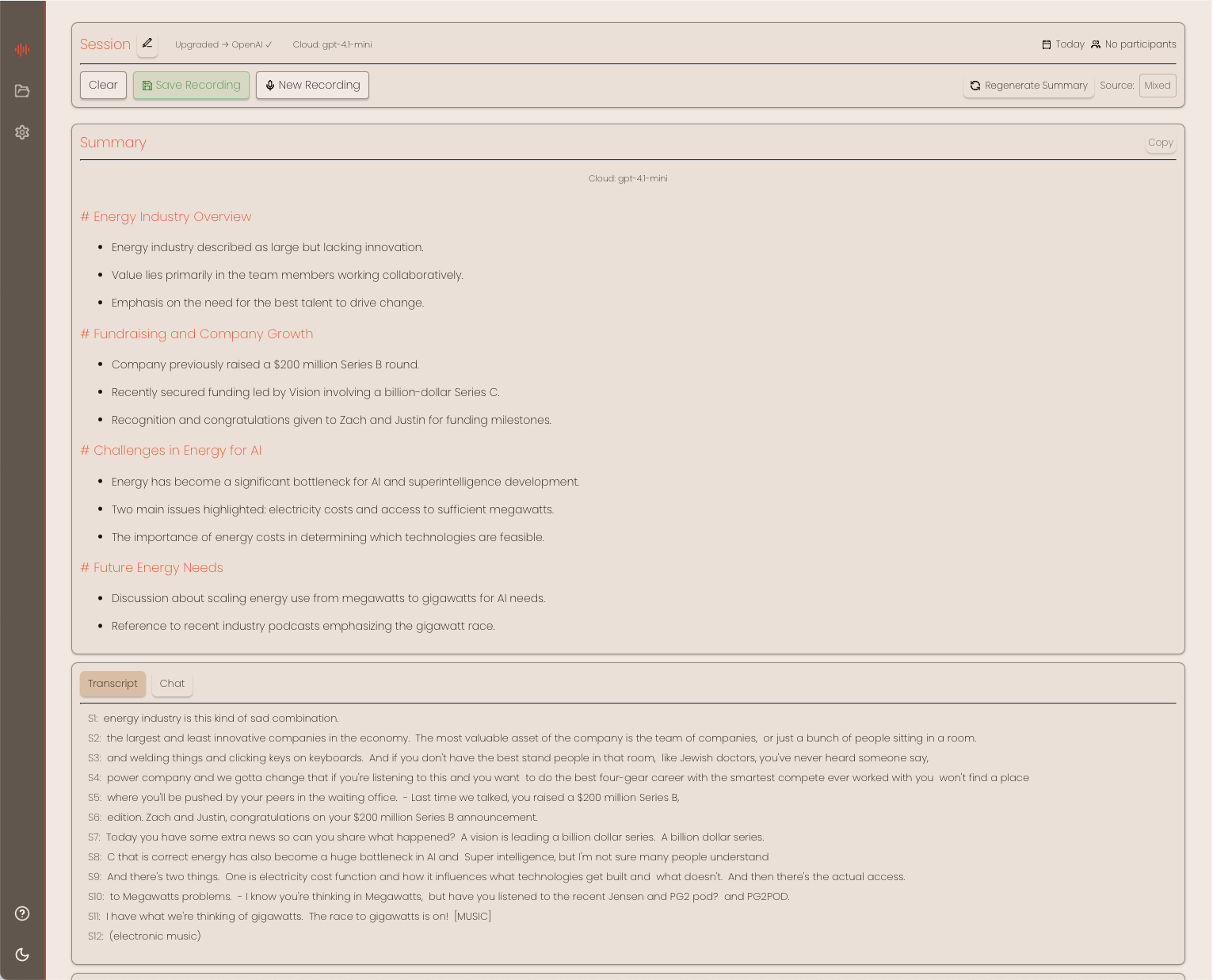Open settings using the gear icon
This screenshot has height=980, width=1213.
point(22,132)
